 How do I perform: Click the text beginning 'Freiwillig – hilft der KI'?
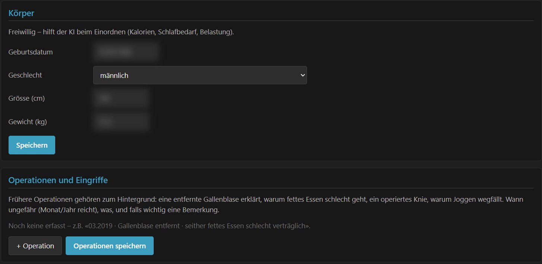tap(121, 32)
